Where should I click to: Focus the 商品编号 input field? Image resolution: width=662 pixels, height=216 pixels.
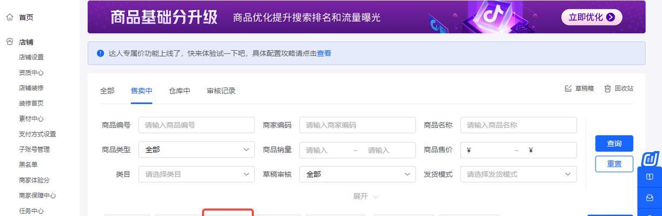coord(197,125)
